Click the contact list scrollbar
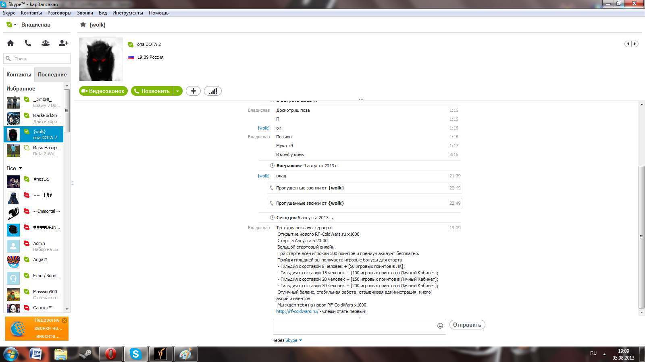 (67, 111)
